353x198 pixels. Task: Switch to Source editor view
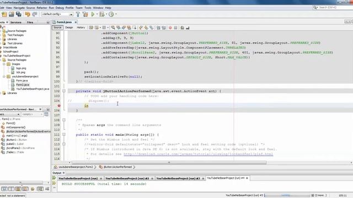(x=57, y=28)
